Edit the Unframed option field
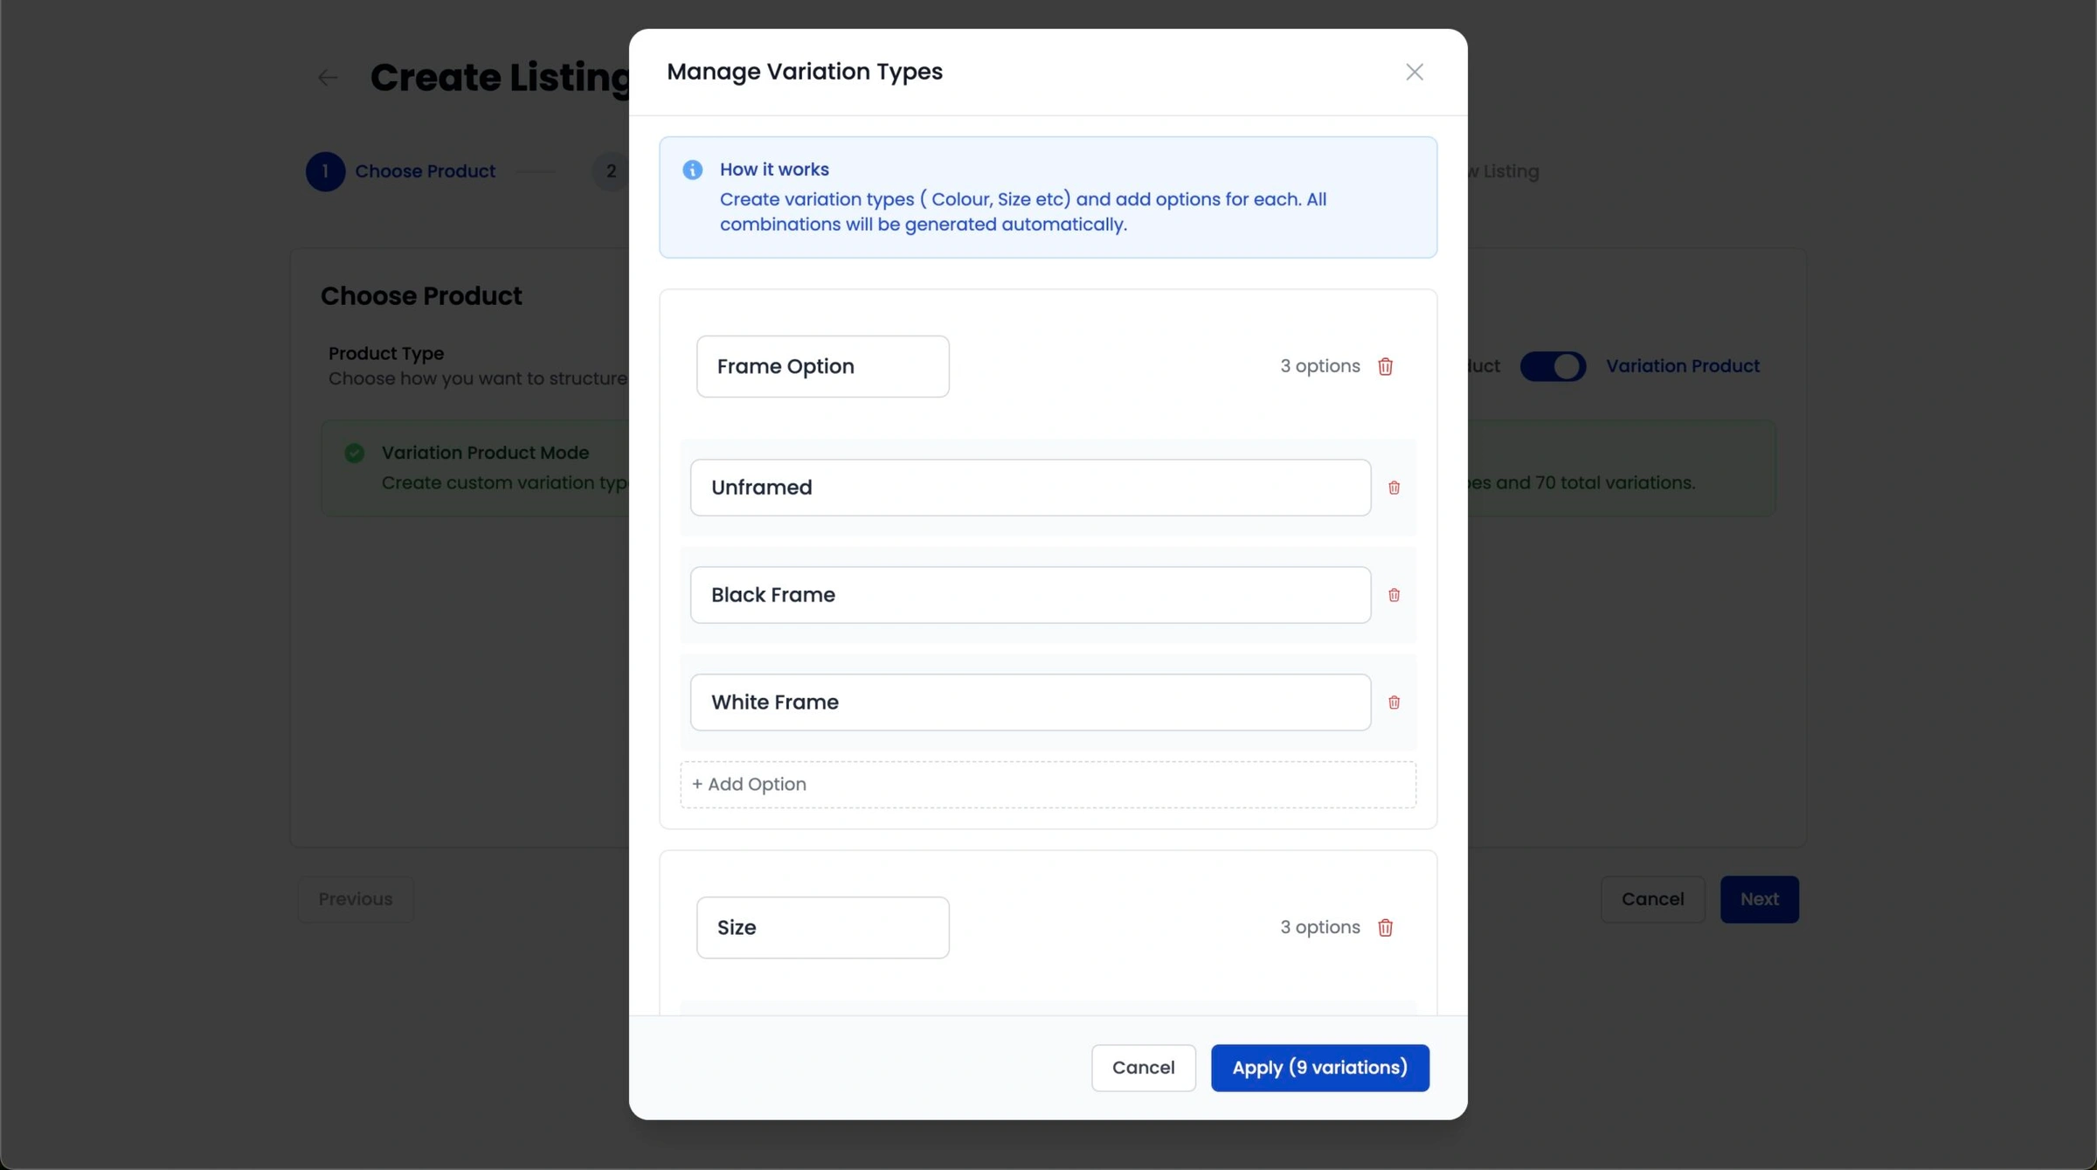 (1029, 488)
